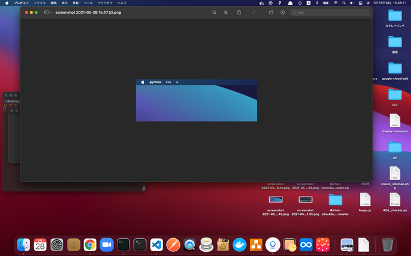Select the google-cloud-sdk folder on desktop

(395, 71)
